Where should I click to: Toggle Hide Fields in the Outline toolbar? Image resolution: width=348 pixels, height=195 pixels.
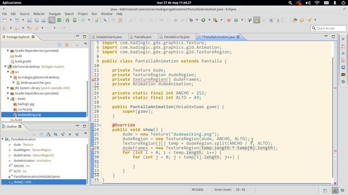pos(55,134)
